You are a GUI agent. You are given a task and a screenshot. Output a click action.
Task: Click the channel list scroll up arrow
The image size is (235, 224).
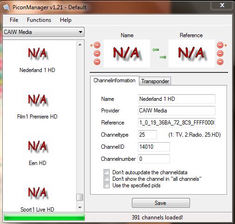click(x=80, y=45)
